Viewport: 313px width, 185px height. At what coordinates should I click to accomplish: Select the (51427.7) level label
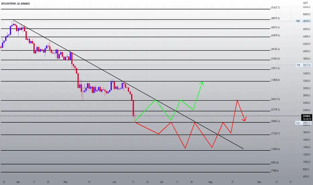[x=275, y=8]
